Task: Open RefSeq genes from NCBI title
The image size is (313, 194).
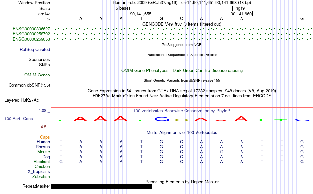Action: click(x=182, y=45)
